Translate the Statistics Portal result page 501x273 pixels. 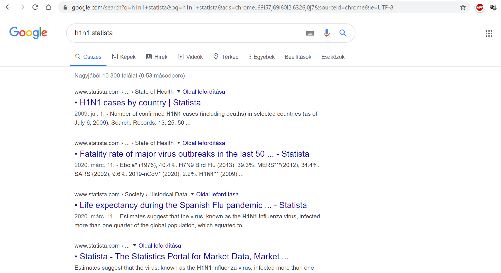click(160, 246)
